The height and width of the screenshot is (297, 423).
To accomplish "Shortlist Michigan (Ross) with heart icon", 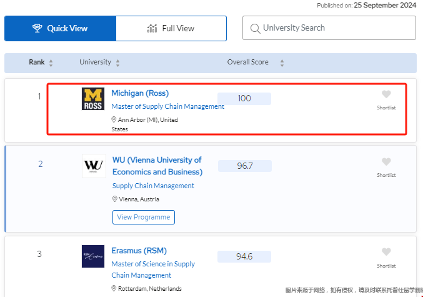I will pos(386,94).
